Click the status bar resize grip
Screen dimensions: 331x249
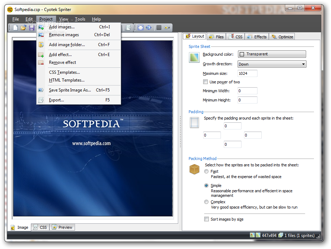[x=319, y=236]
